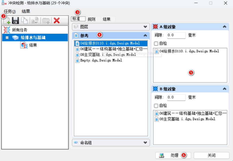Click the 处理 button
233x161 pixels.
[173, 155]
